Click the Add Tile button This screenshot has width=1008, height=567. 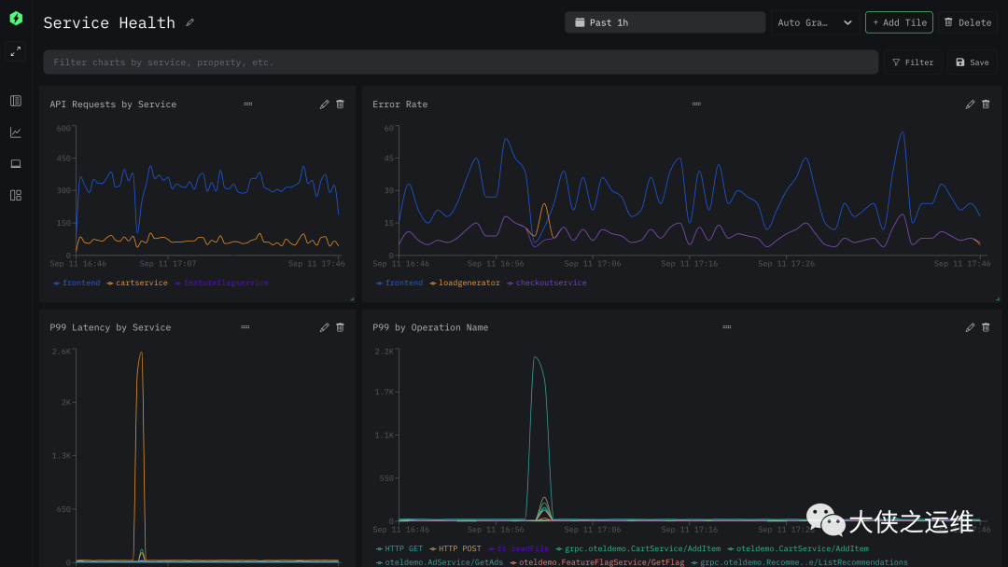(x=899, y=22)
